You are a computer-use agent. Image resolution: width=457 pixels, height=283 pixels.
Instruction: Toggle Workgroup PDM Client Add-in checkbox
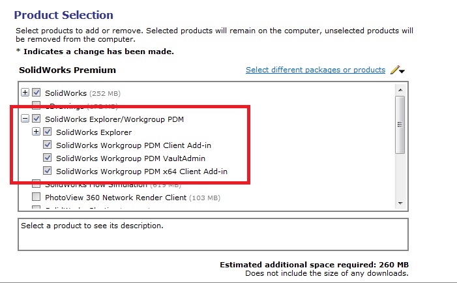[x=48, y=145]
